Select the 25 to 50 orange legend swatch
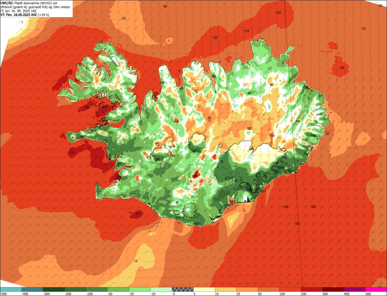This screenshot has height=296, width=387. [247, 289]
